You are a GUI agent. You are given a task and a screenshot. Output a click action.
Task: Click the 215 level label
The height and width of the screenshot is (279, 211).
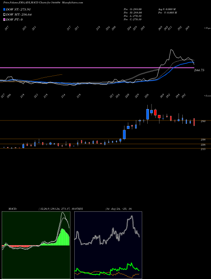pyautogui.click(x=203, y=149)
